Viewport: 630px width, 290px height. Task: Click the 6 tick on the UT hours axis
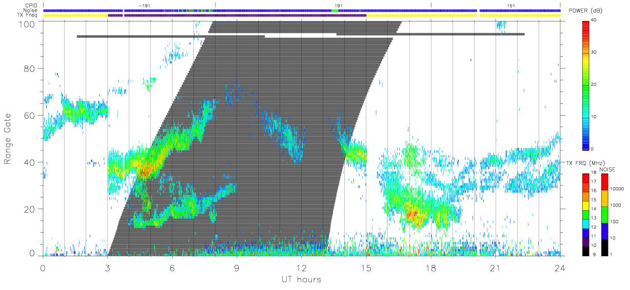[172, 267]
